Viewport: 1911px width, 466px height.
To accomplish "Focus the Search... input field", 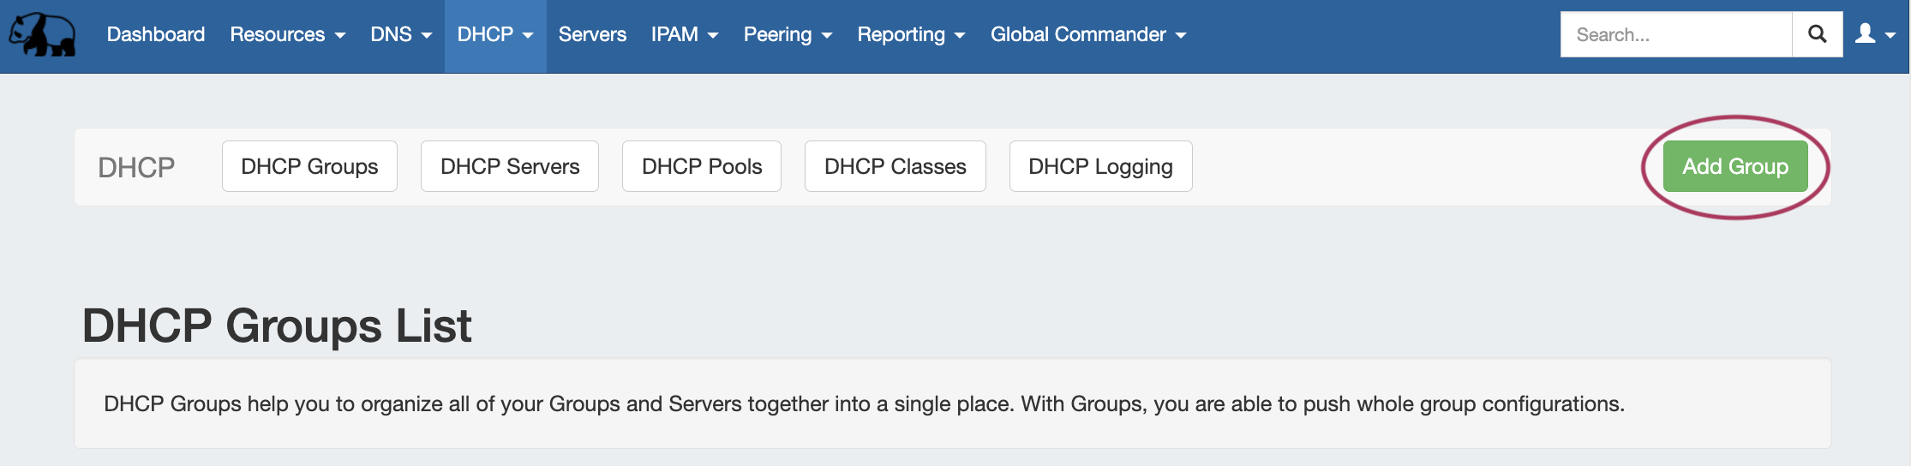I will [1675, 34].
